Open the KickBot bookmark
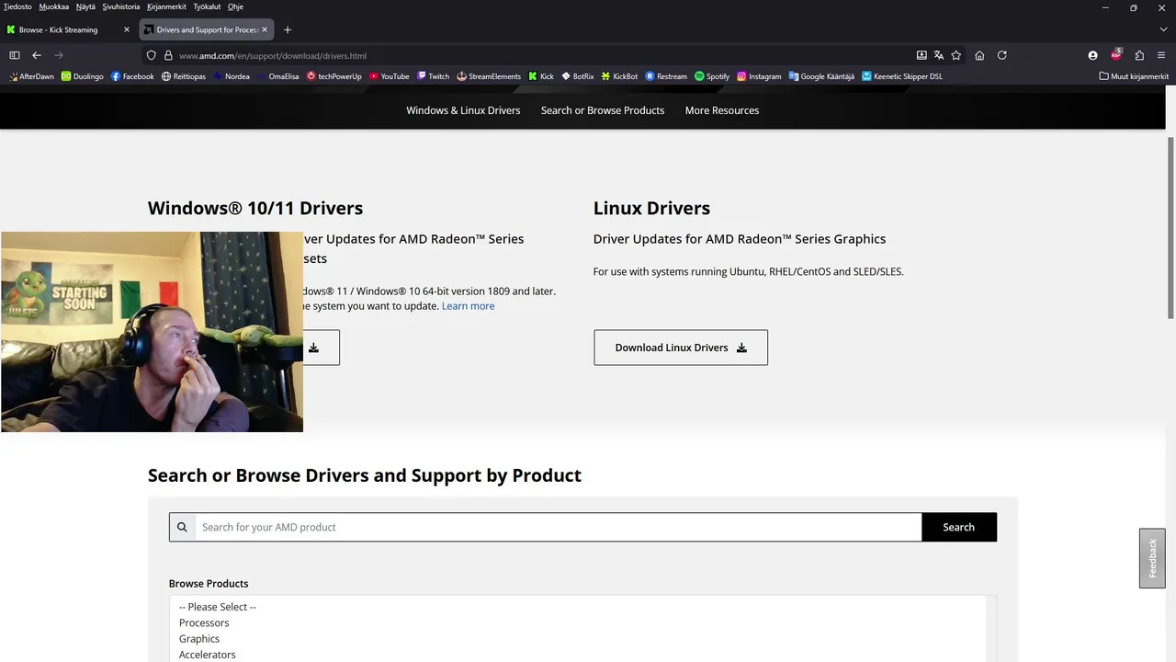Viewport: 1176px width, 662px height. (x=619, y=76)
